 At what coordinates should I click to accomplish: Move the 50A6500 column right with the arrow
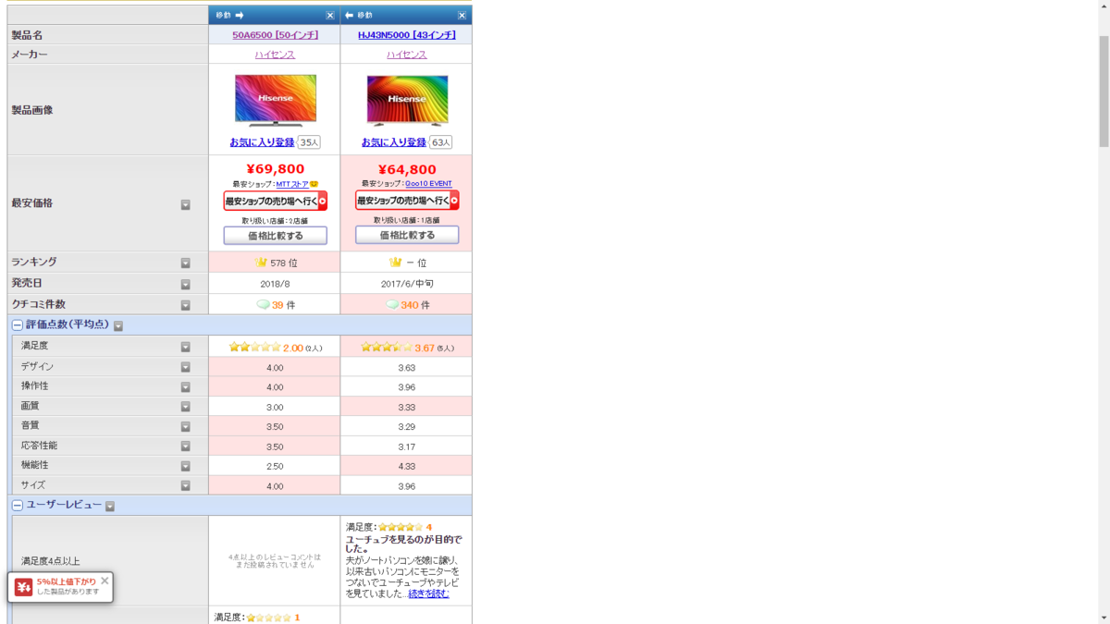tap(240, 16)
